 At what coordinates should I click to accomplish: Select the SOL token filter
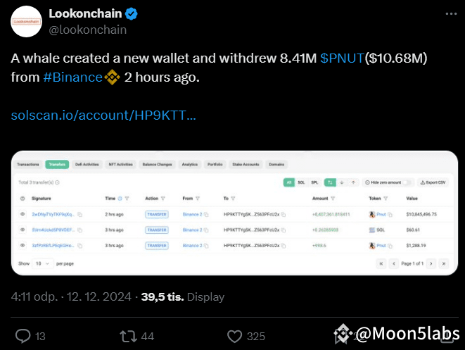pos(302,182)
